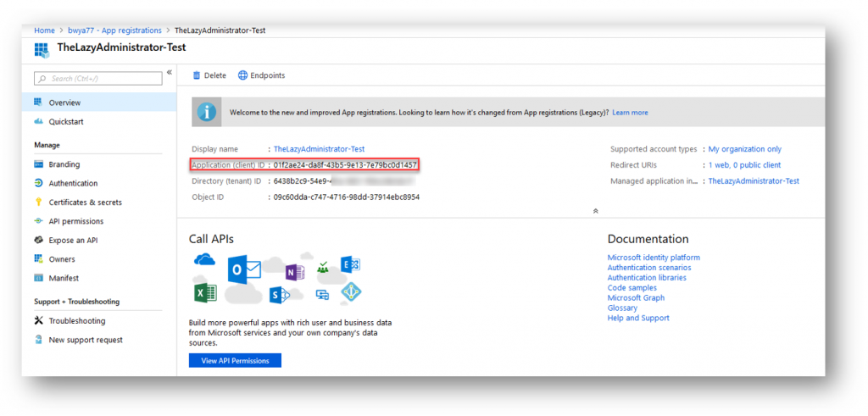Click the Branding icon in sidebar

point(38,164)
